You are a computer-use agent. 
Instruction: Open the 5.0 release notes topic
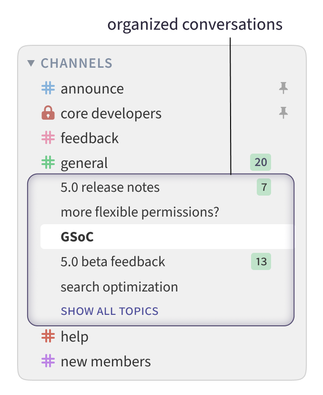click(x=110, y=187)
